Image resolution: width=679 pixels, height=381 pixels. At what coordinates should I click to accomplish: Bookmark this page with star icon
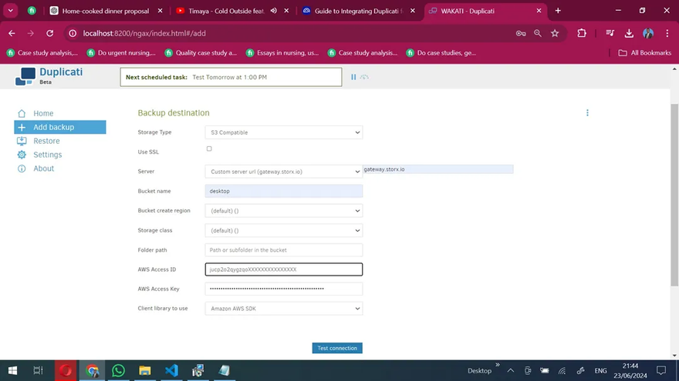coord(555,34)
